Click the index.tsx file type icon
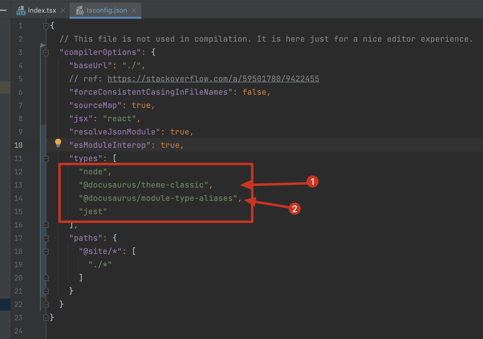 click(x=21, y=11)
